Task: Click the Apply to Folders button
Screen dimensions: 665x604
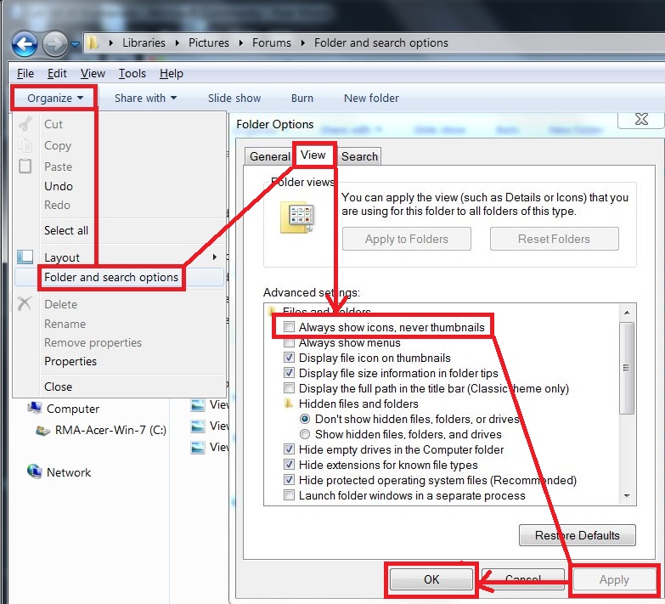Action: [406, 239]
